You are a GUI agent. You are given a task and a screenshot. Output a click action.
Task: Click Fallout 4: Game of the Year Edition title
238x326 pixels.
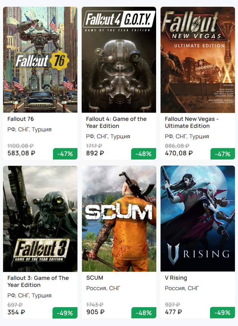tap(116, 122)
